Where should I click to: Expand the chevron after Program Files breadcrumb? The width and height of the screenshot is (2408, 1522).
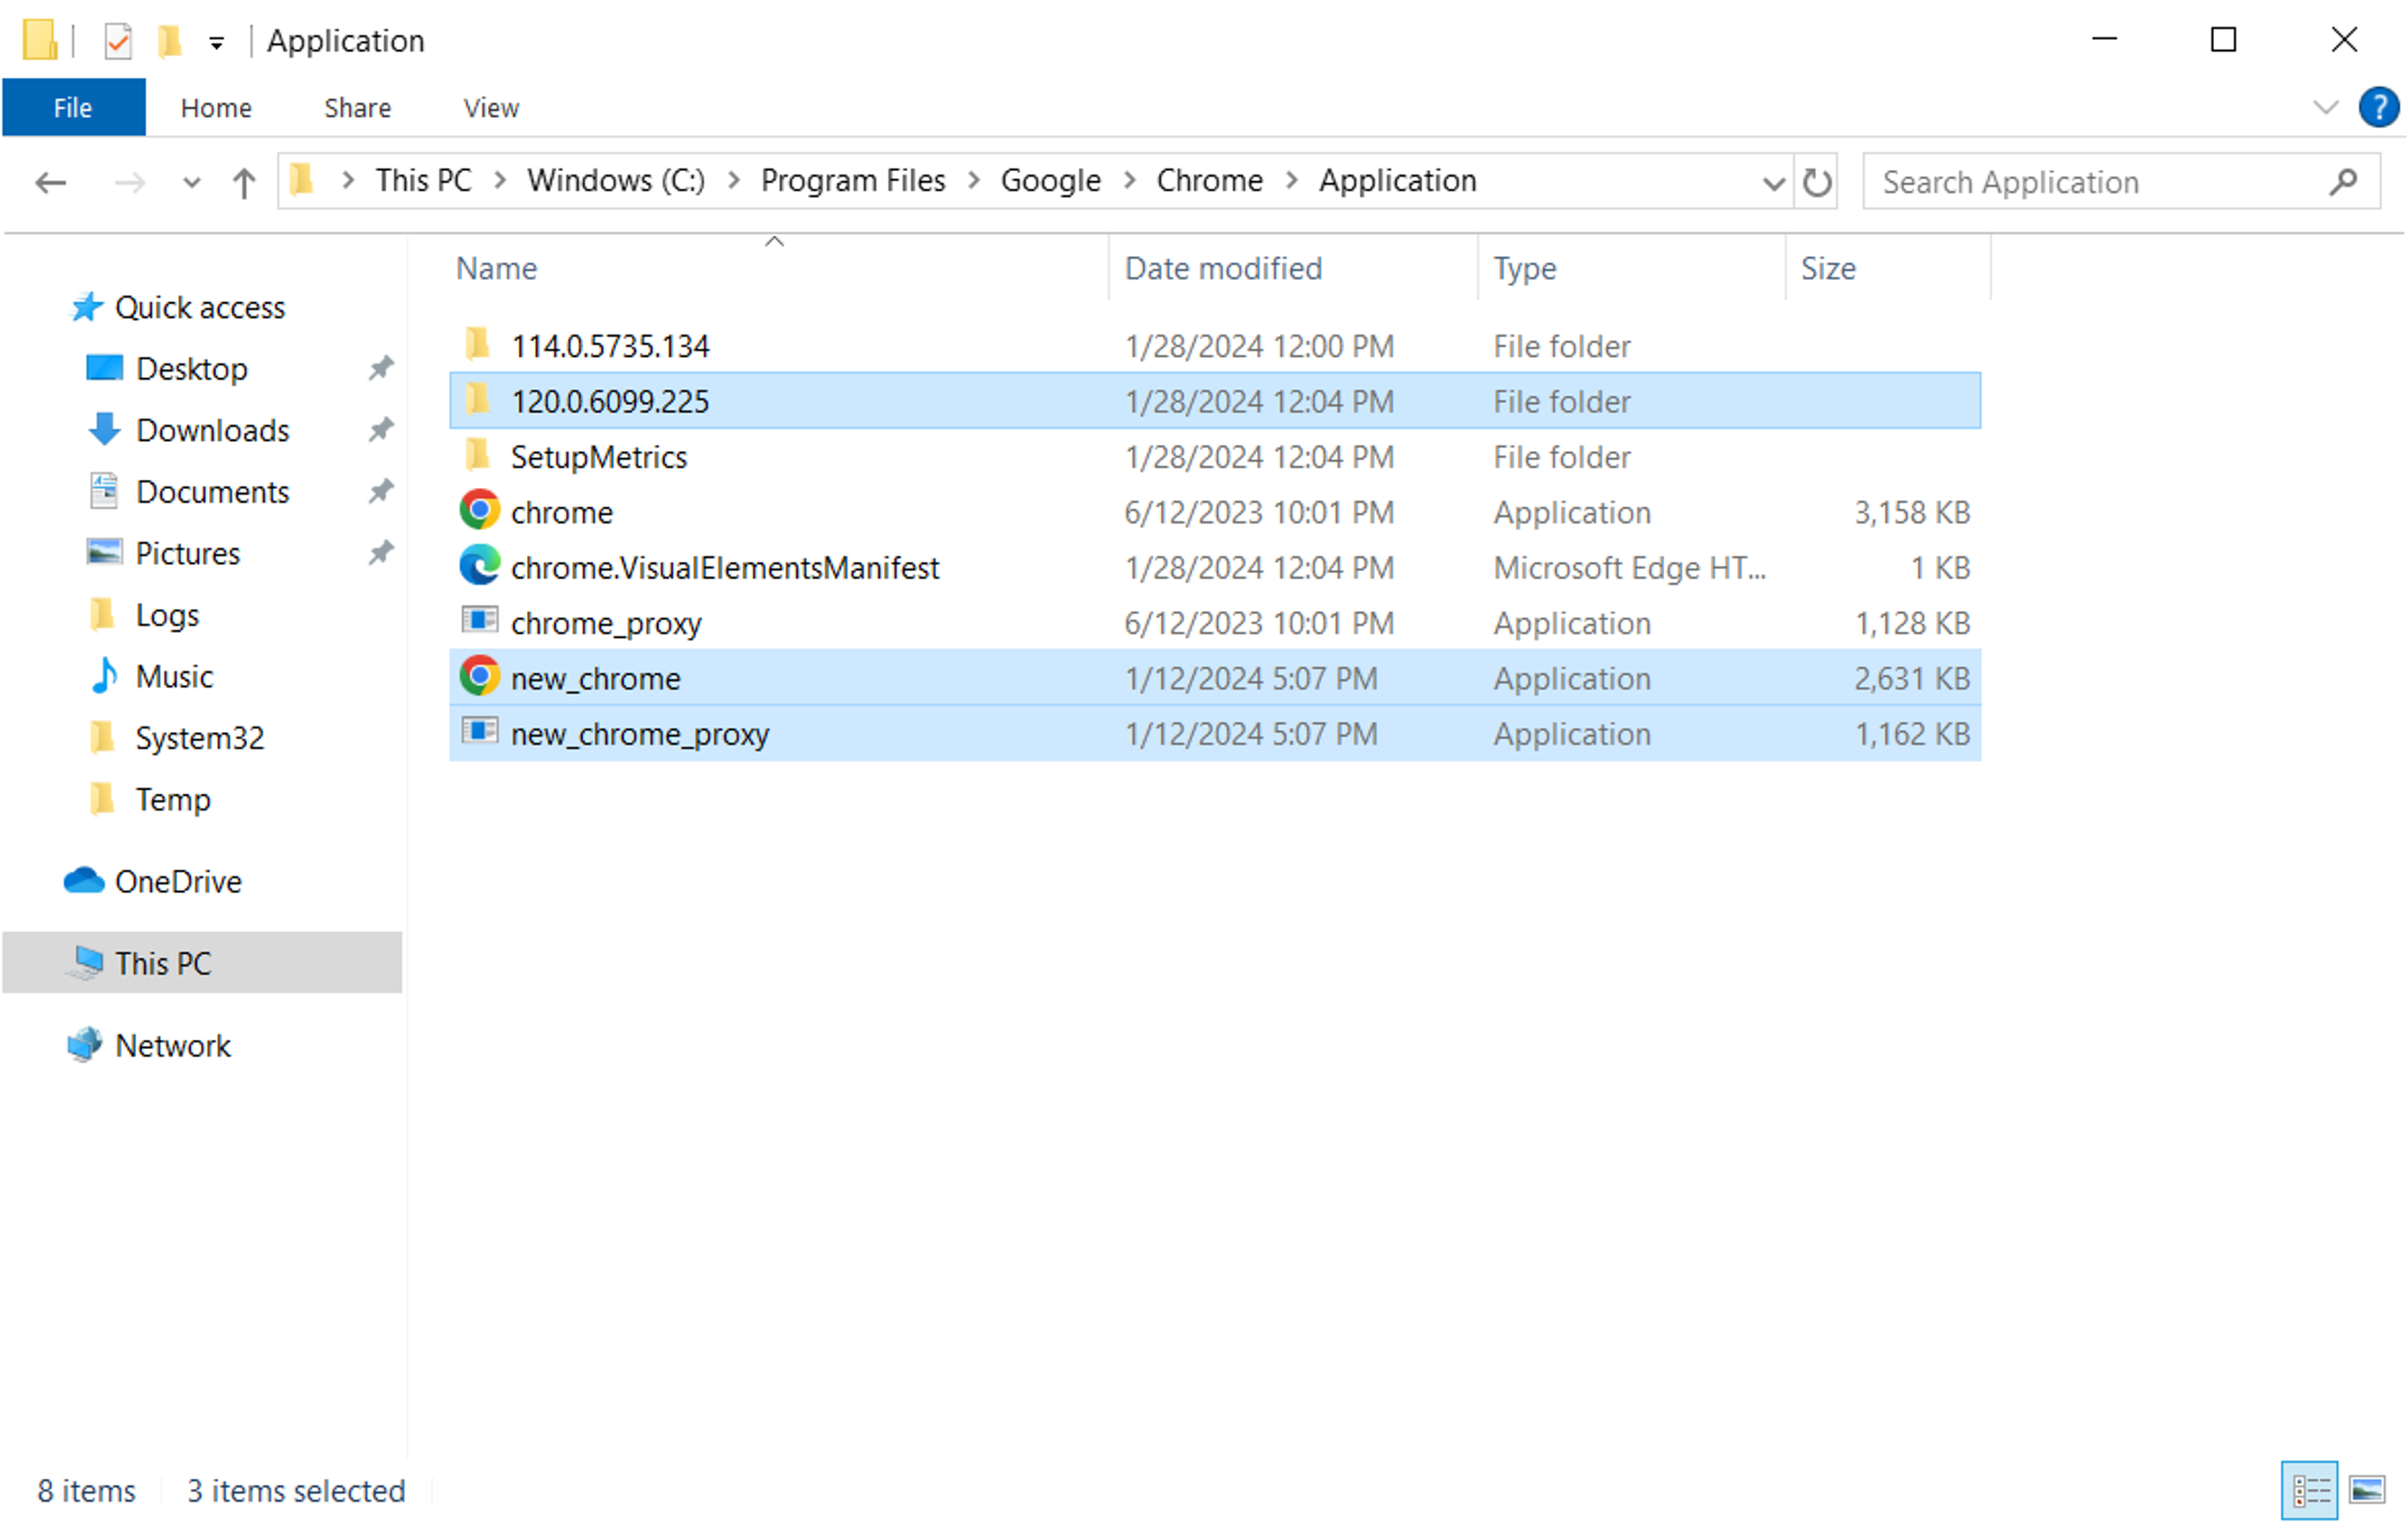[x=973, y=181]
